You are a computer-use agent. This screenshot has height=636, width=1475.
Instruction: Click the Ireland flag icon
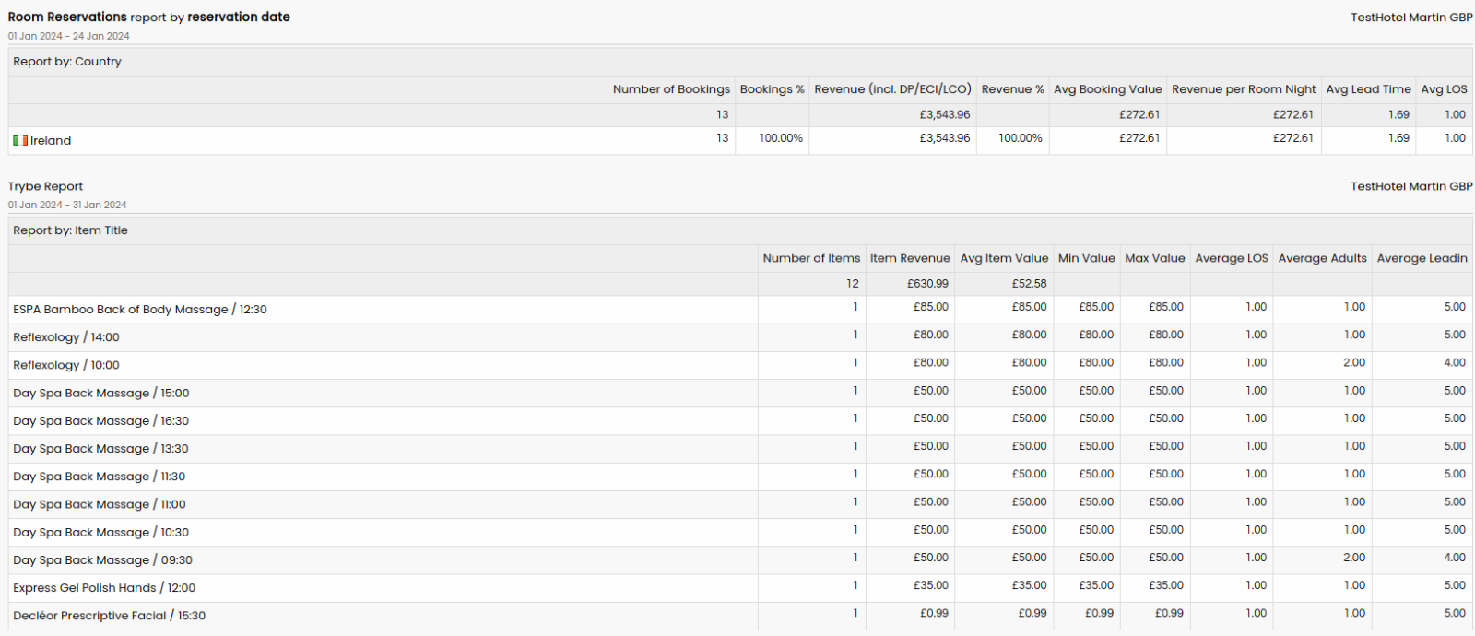click(20, 141)
